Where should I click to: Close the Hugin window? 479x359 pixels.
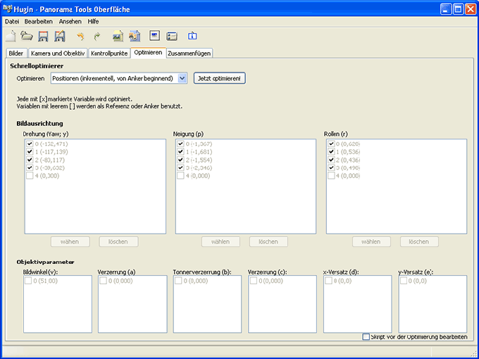471,9
